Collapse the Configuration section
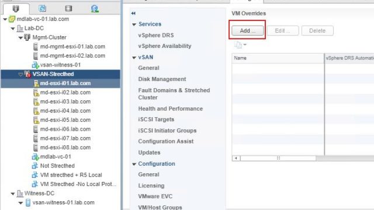Viewport: 374px width, 210px height. (134, 164)
